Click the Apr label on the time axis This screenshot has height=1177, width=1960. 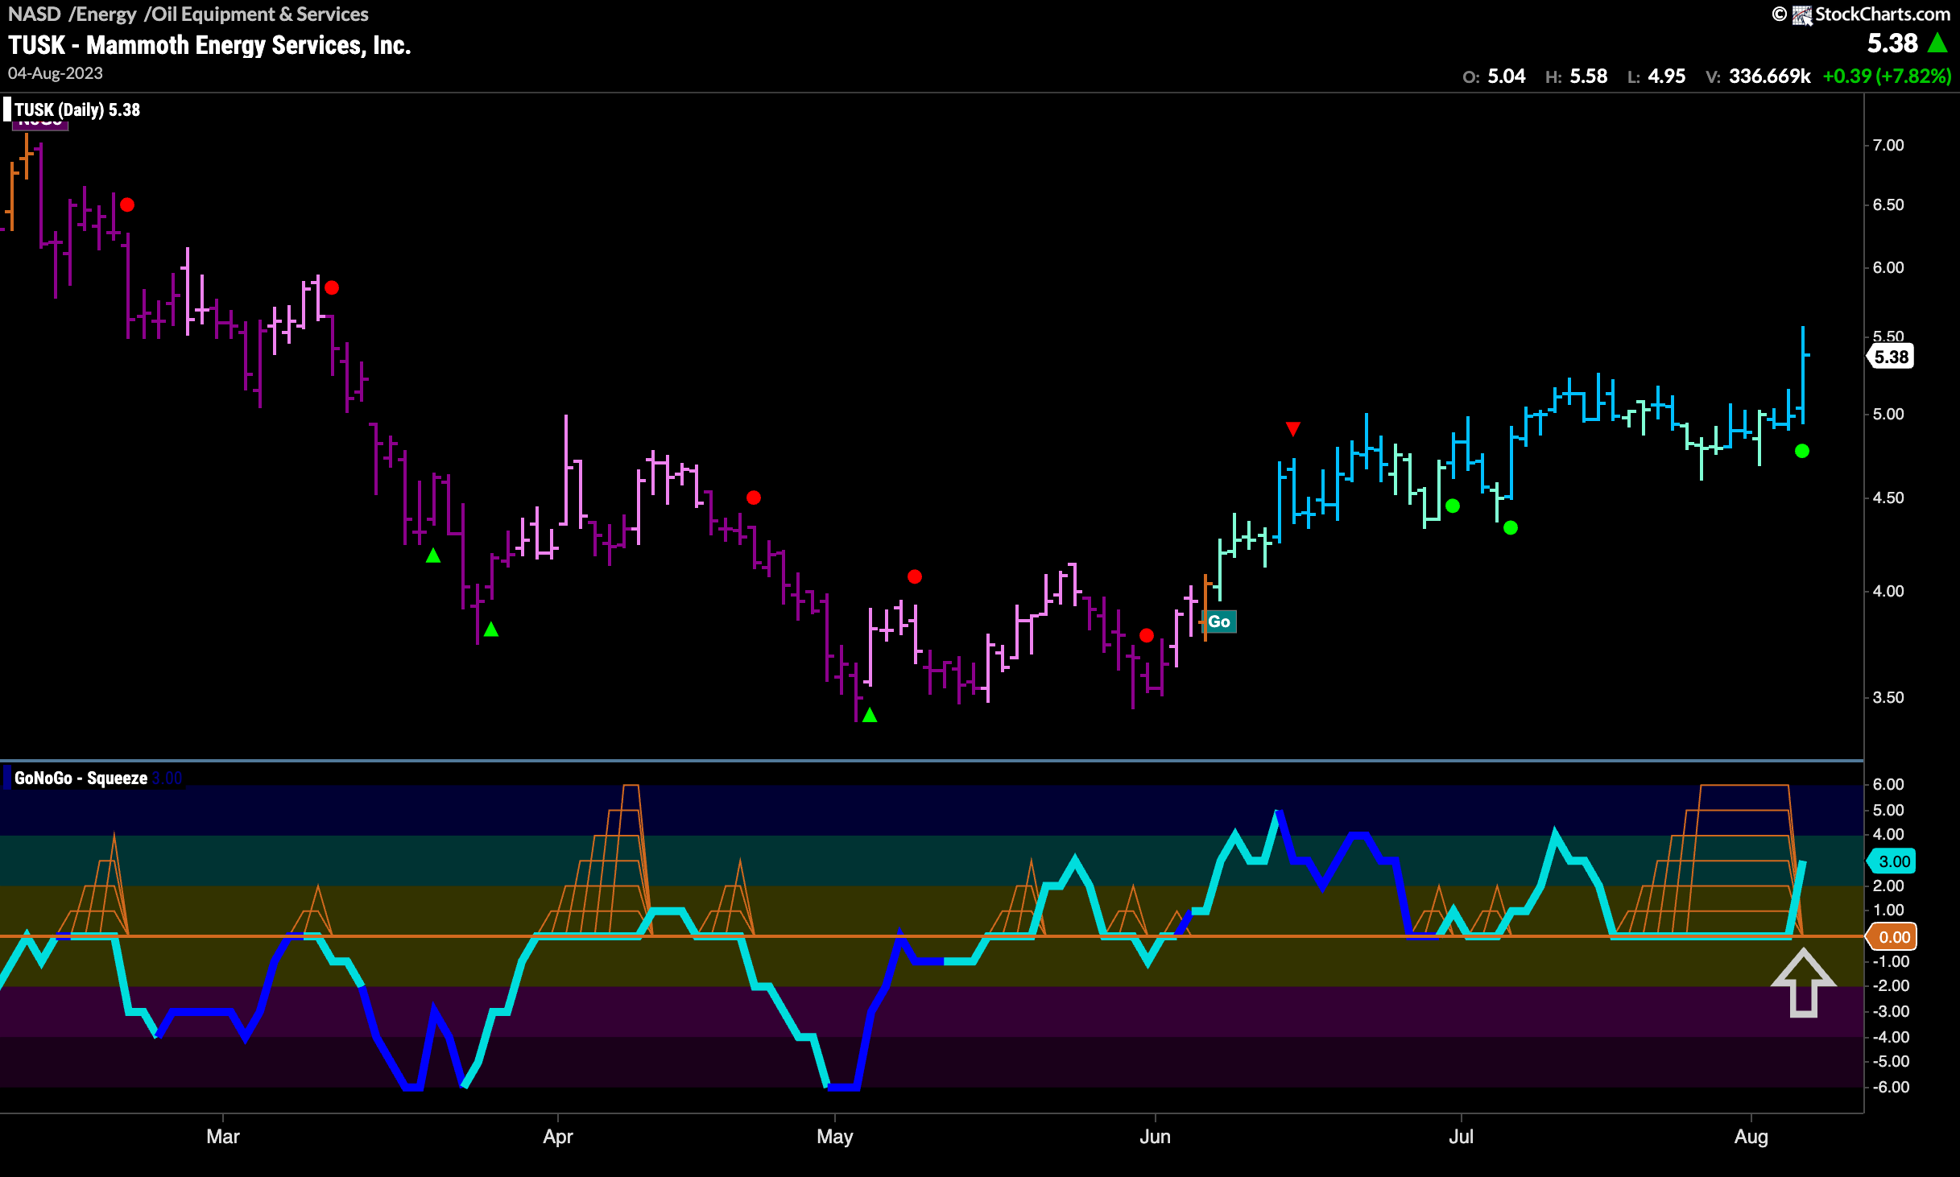point(558,1137)
